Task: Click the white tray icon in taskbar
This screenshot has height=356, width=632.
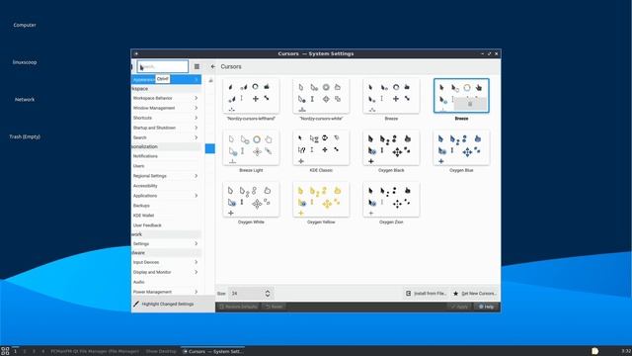Action: point(594,351)
